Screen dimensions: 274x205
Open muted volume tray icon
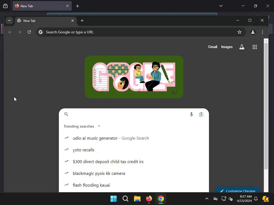231,199
